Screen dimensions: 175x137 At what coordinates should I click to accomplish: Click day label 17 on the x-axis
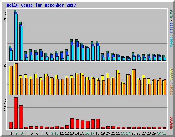click(92, 133)
